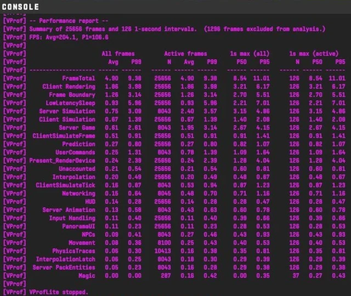Select the 'Client Rendering' row label
This screenshot has height=296, width=351.
[69, 87]
